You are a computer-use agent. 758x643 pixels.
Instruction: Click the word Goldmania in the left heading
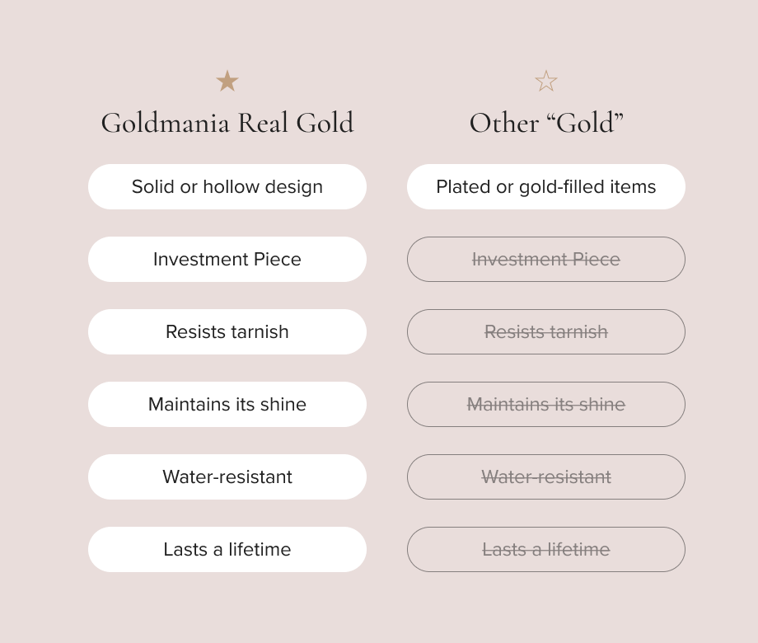click(166, 123)
